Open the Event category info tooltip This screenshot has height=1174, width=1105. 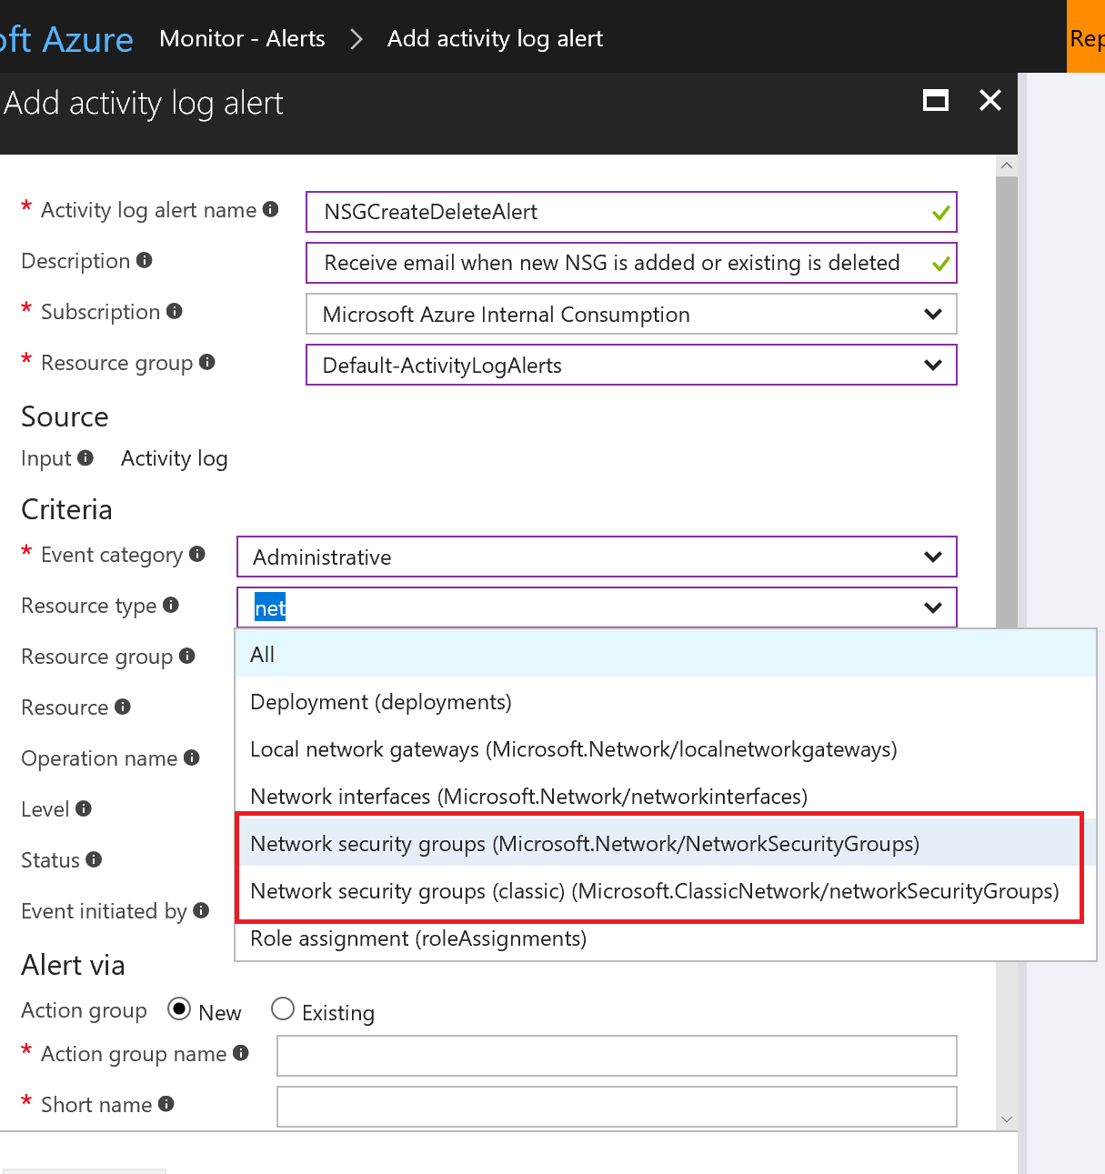198,554
